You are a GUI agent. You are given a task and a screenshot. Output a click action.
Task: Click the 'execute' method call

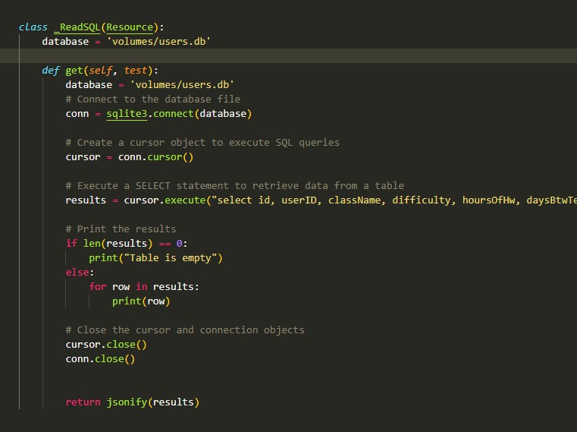coord(185,200)
